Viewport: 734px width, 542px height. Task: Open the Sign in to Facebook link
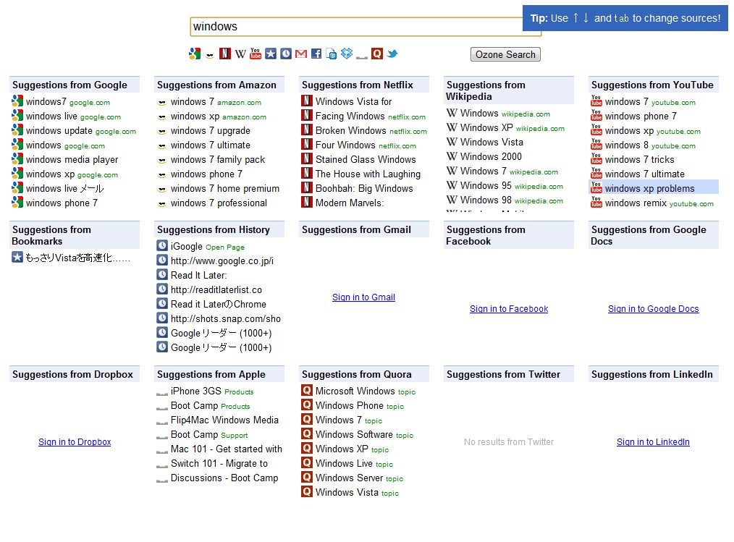(x=509, y=309)
